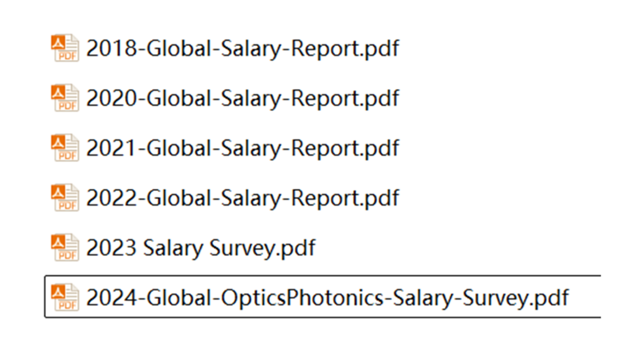Click the PDF icon of 2024-Global-OpticsPhotonics-Salary-Survey.pdf
Screen dimensions: 627x352
point(65,297)
